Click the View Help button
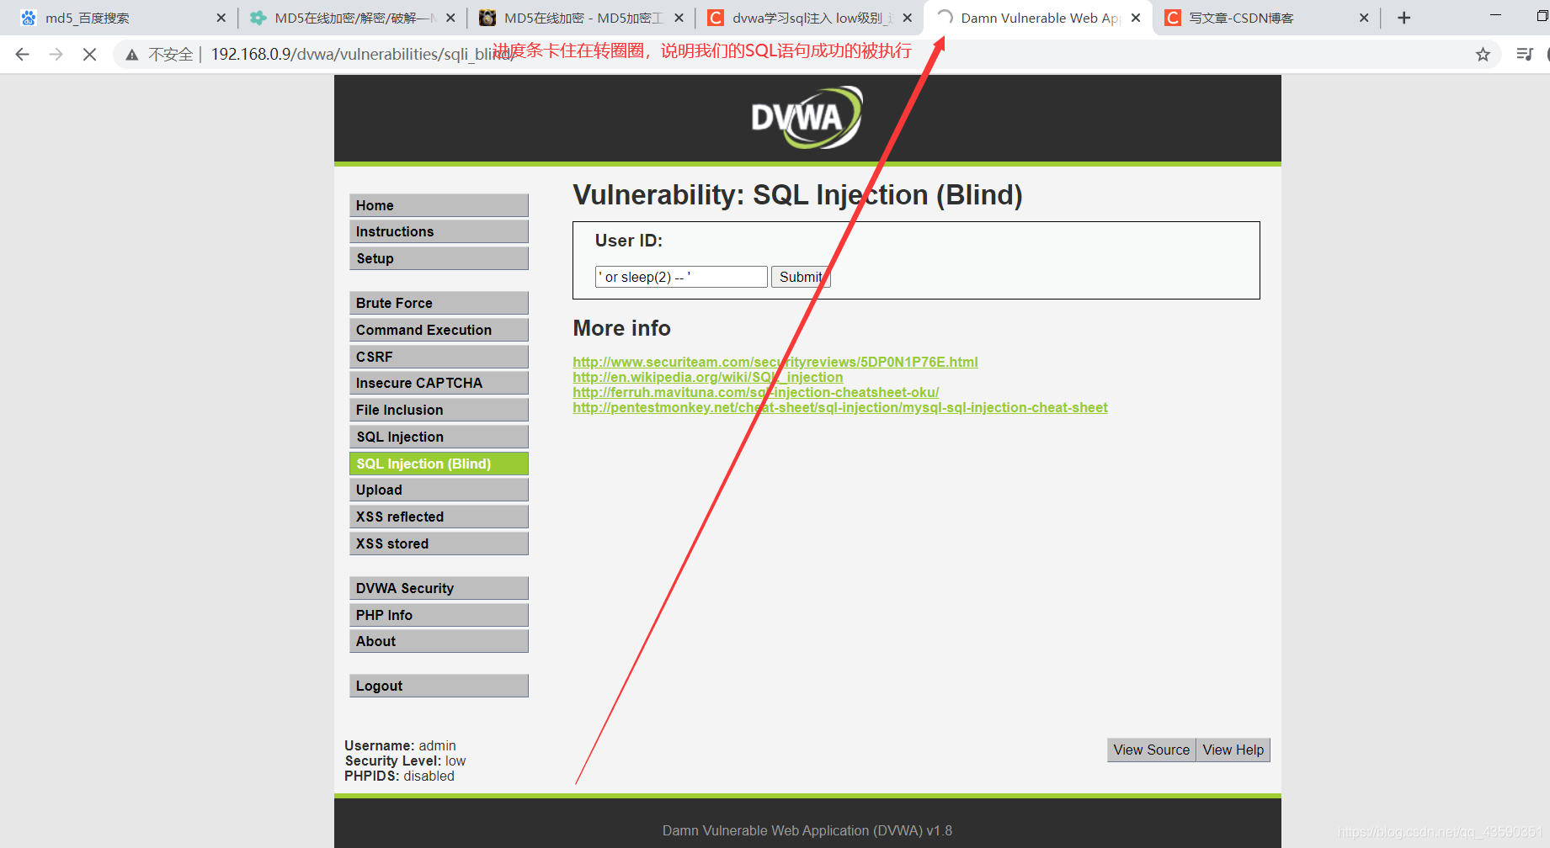 [x=1233, y=750]
